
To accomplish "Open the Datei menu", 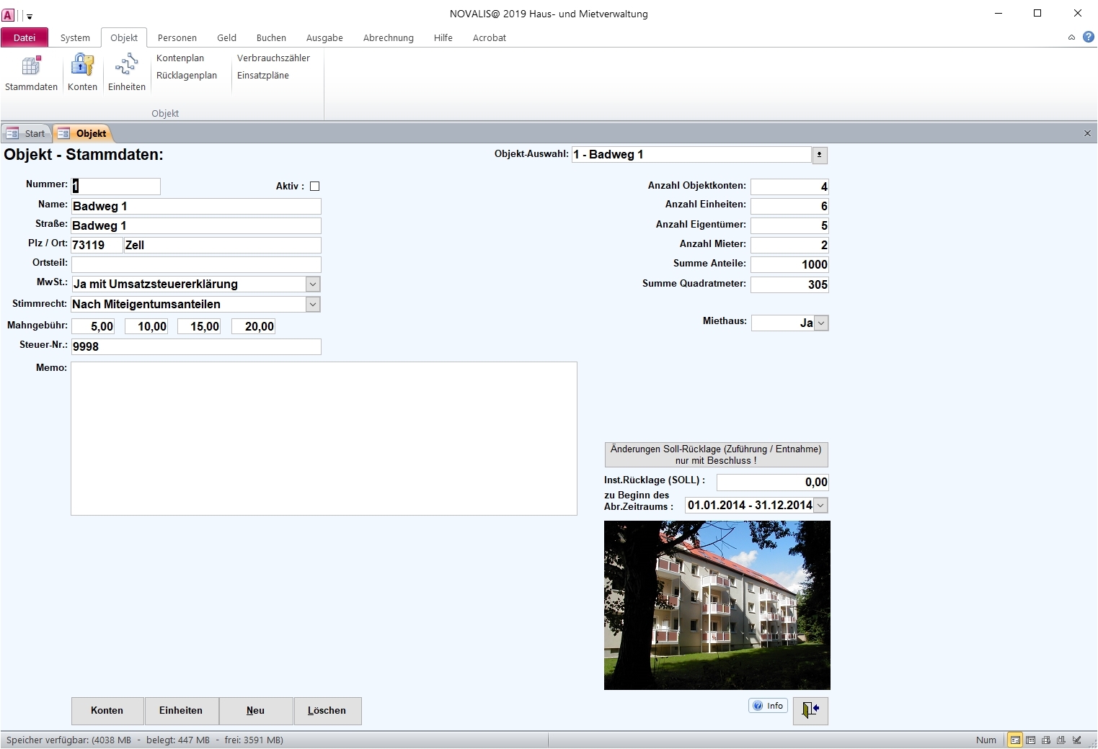I will [25, 37].
